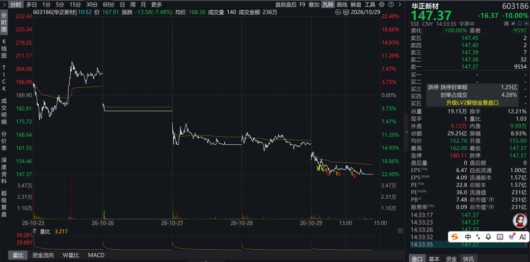
Task: Open the 工具 tools button
Action: 370,5
